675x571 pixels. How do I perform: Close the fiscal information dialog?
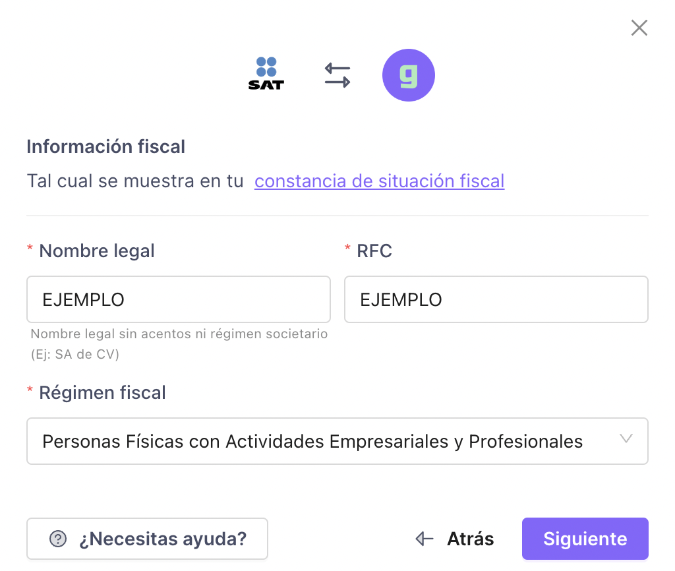[639, 28]
